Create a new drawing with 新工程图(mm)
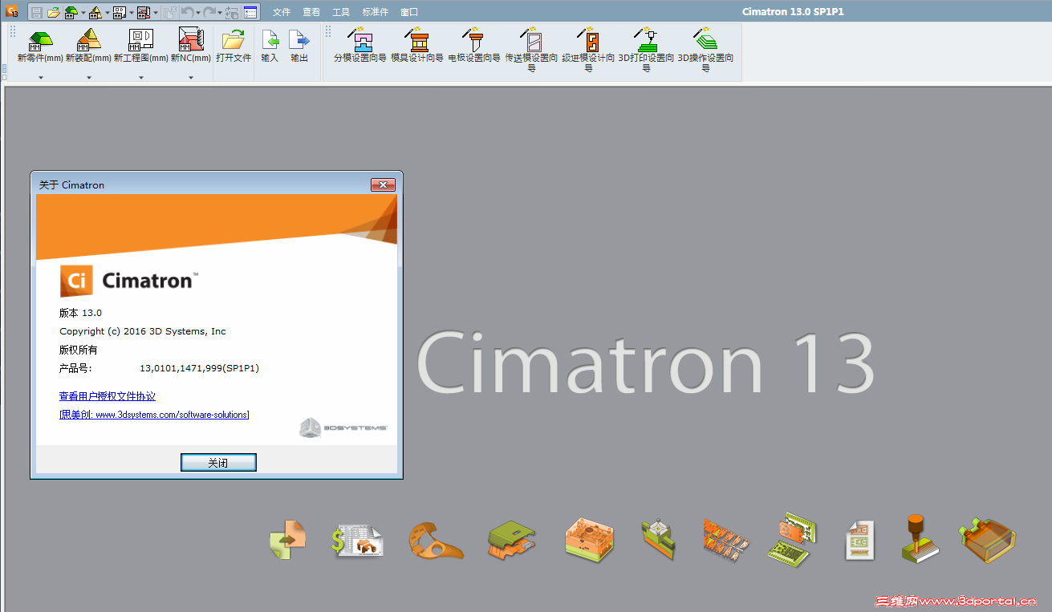Screen dimensions: 1052x612 tap(140, 46)
